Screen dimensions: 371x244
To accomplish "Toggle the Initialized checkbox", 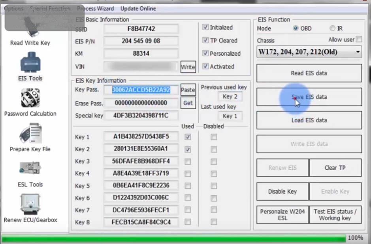I will click(x=205, y=27).
